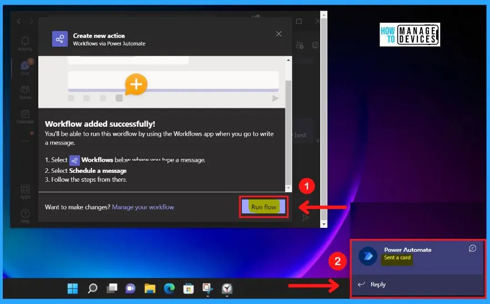Open the Teams Chat taskbar icon
The width and height of the screenshot is (490, 304).
pos(130,288)
